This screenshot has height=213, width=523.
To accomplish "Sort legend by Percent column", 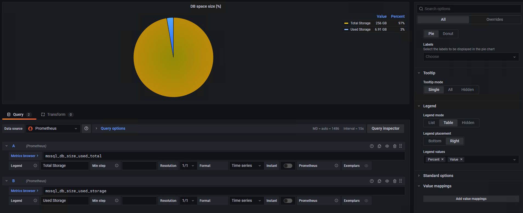I will (398, 16).
